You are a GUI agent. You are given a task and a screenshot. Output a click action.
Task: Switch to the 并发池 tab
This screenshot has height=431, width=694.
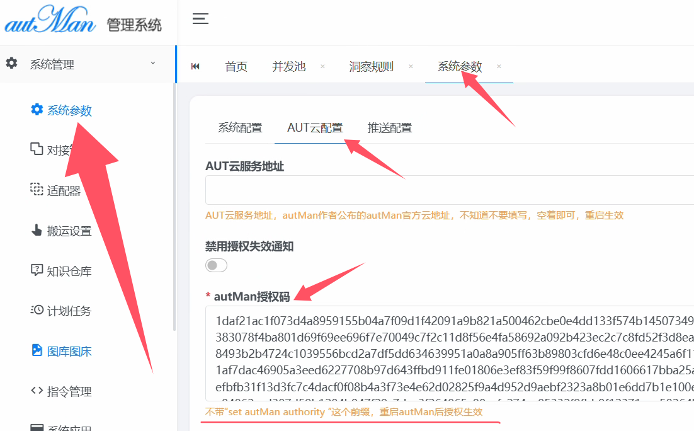coord(288,66)
